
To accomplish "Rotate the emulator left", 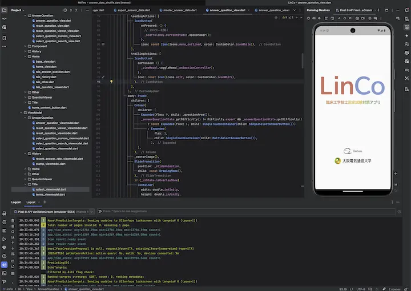I will coord(327,18).
